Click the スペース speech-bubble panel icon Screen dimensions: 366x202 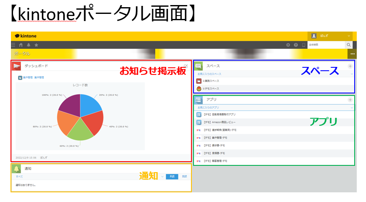coord(199,66)
